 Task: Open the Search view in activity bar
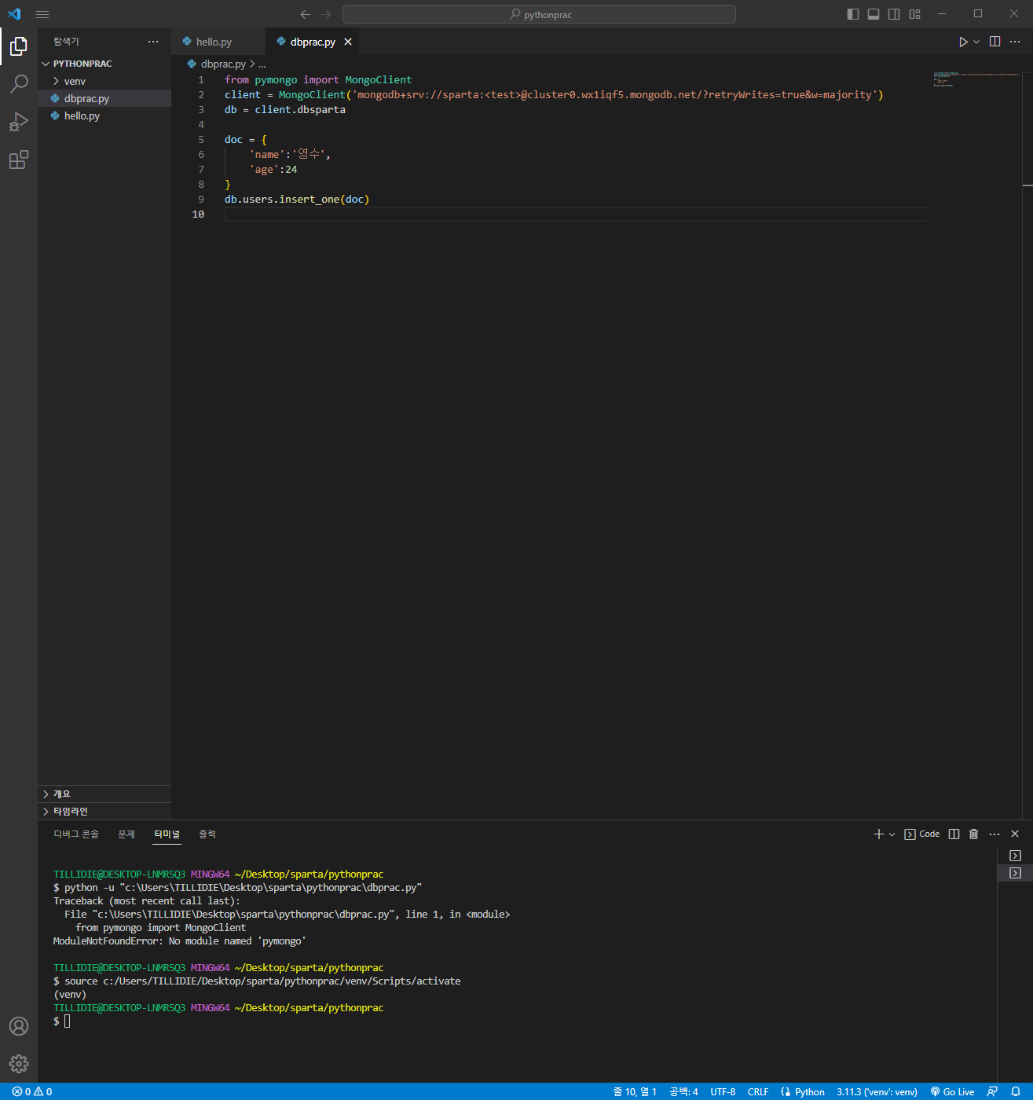tap(19, 84)
